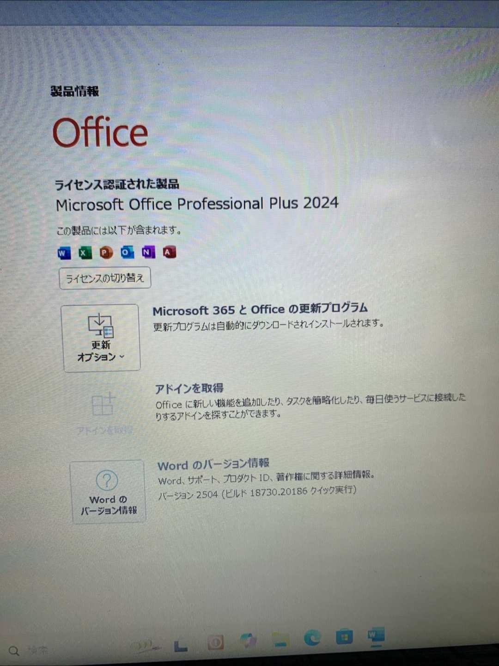
Task: Click the Microsoft 365 と Office の更新プログラム heading
Action: pyautogui.click(x=260, y=309)
